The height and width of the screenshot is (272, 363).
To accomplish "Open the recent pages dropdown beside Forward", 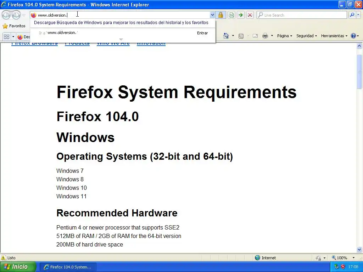I will (24, 15).
